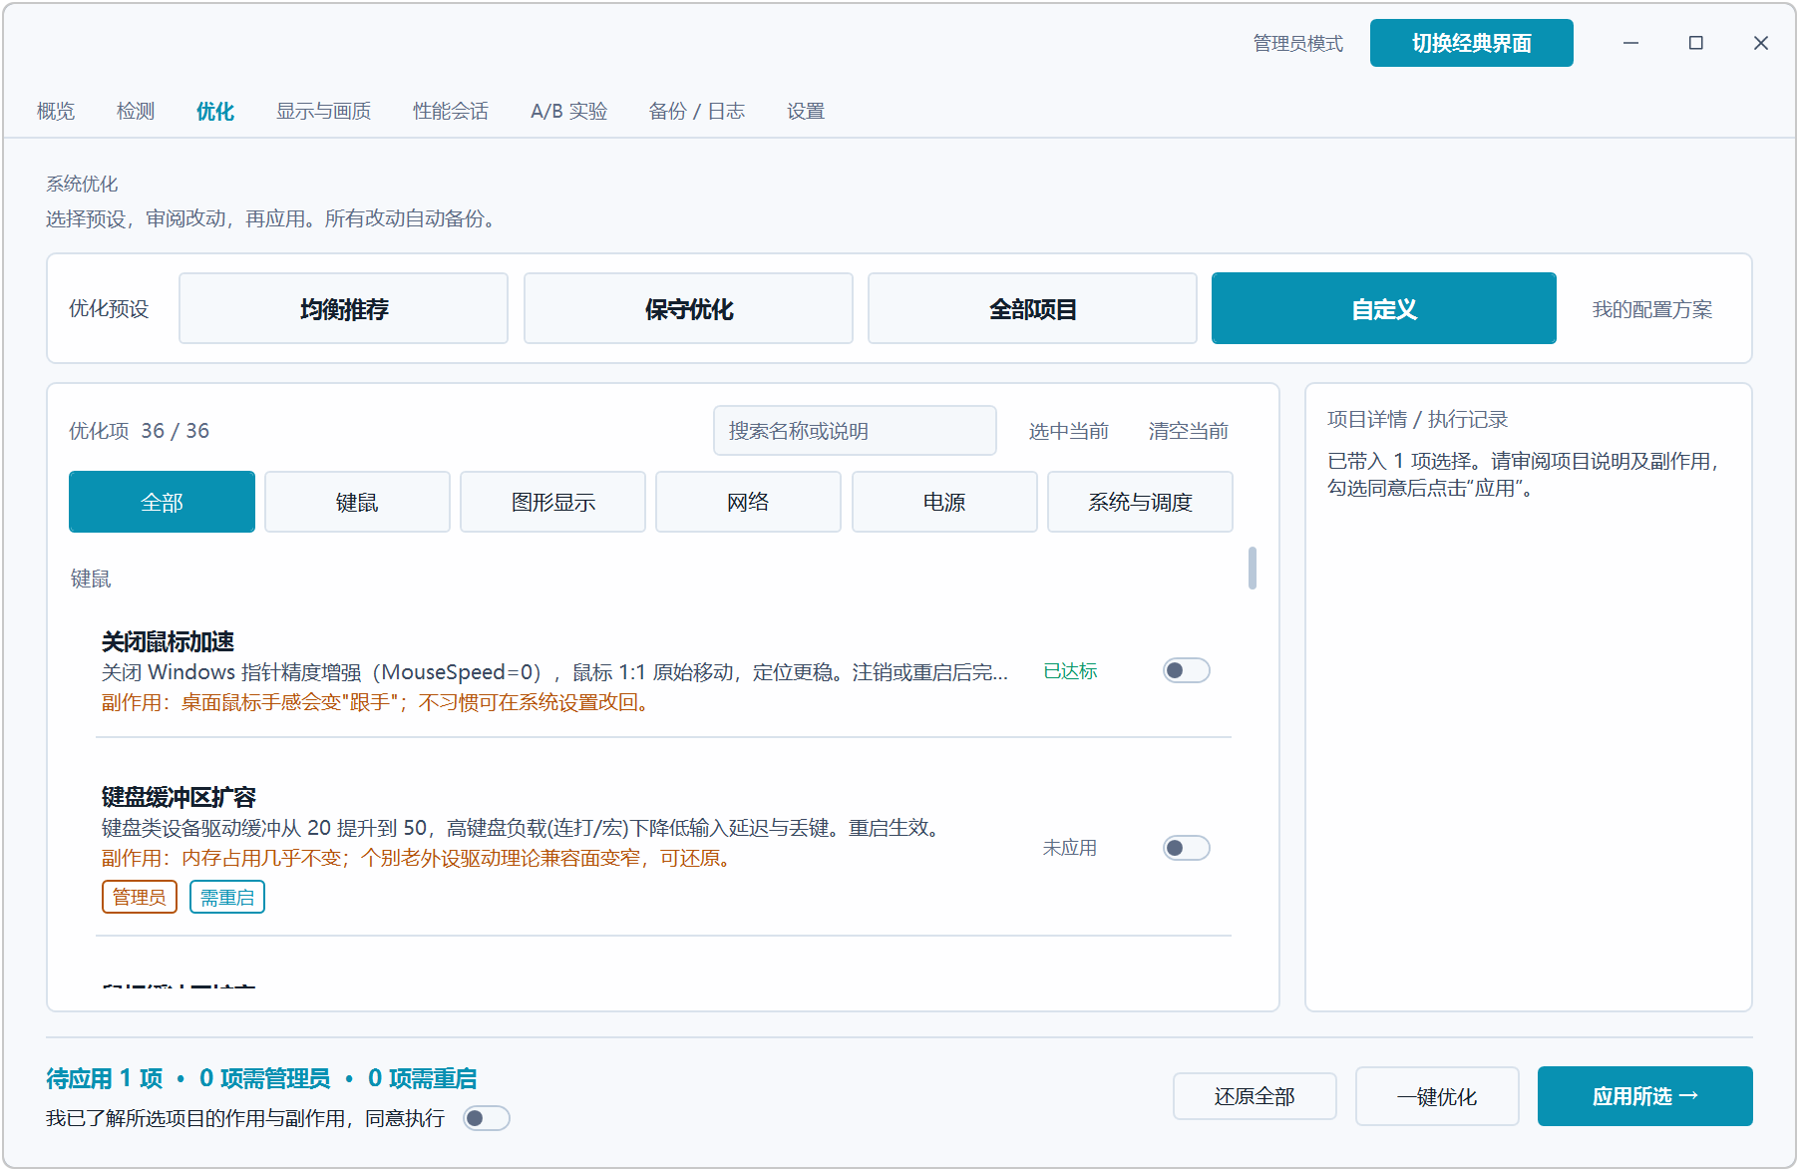Toggle the 键盘缓冲区扩容 switch
The width and height of the screenshot is (1800, 1172).
pyautogui.click(x=1186, y=848)
